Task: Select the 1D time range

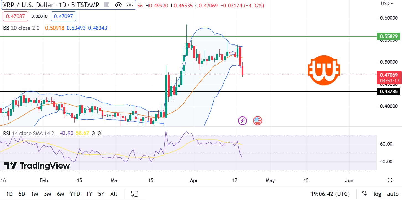Action: [9, 194]
